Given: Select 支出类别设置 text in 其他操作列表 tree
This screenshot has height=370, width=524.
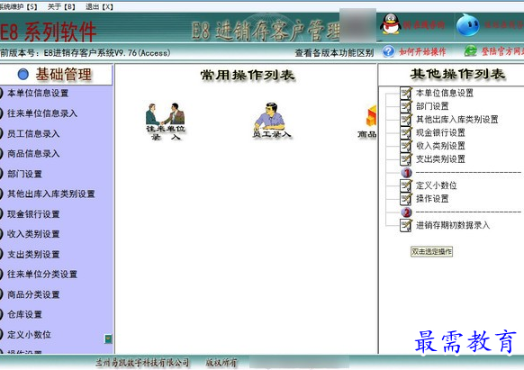Looking at the screenshot, I should point(440,159).
